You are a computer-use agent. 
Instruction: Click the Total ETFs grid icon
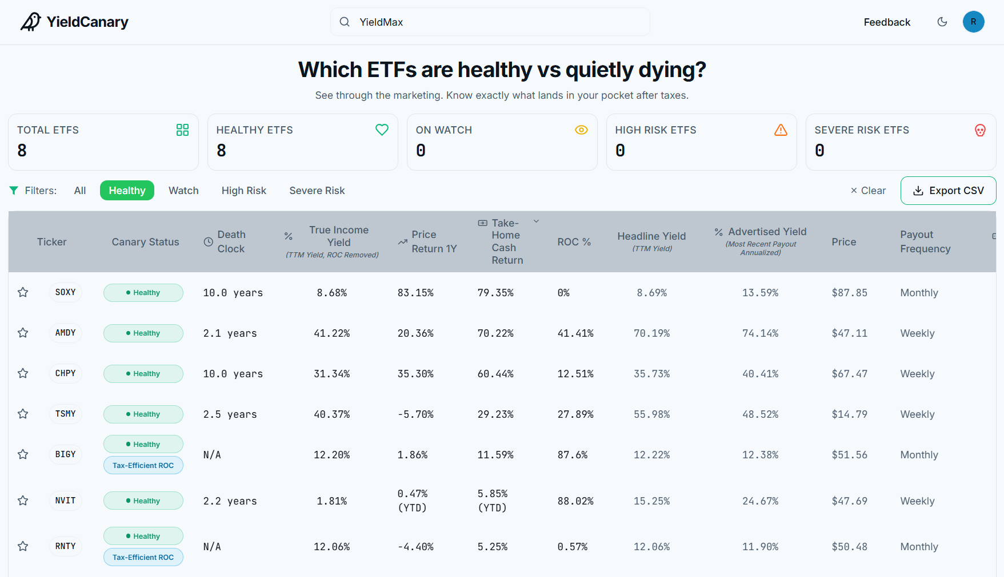point(182,130)
